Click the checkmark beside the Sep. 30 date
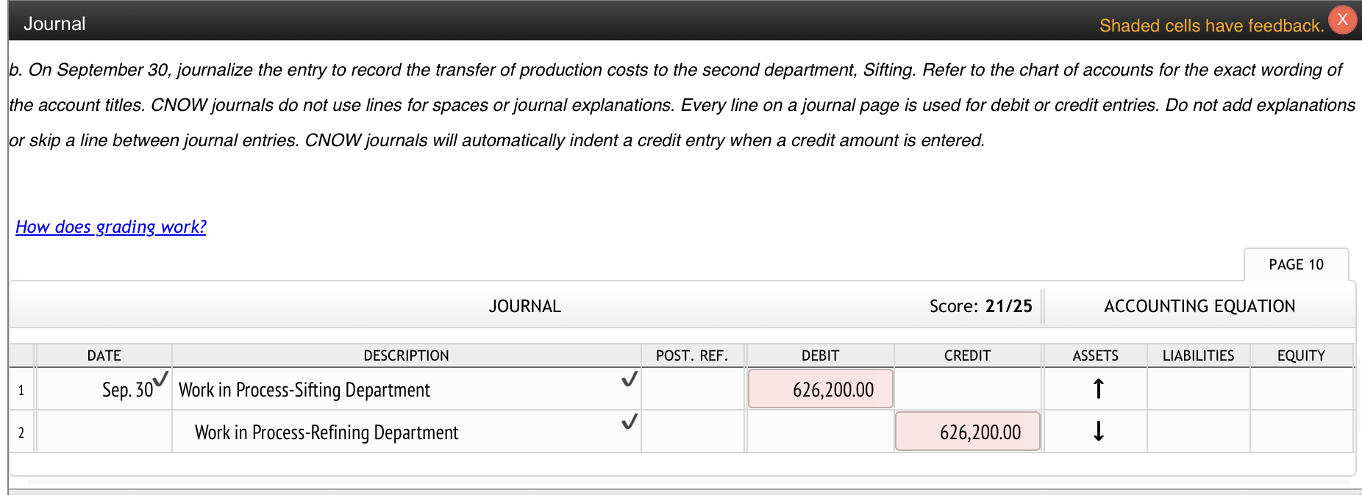The width and height of the screenshot is (1362, 495). (160, 379)
